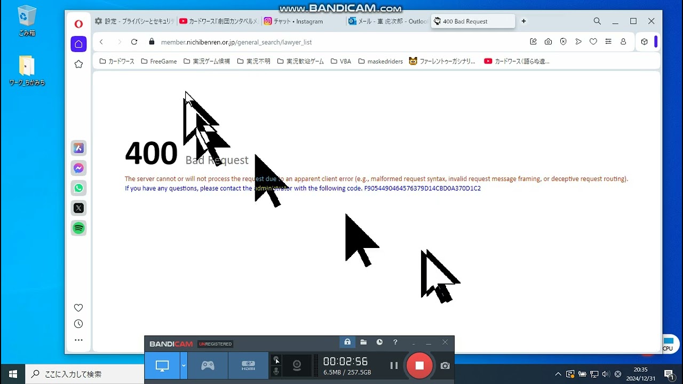Expand the screen recording mode dropdown arrow
Viewport: 683px width, 384px height.
click(184, 366)
